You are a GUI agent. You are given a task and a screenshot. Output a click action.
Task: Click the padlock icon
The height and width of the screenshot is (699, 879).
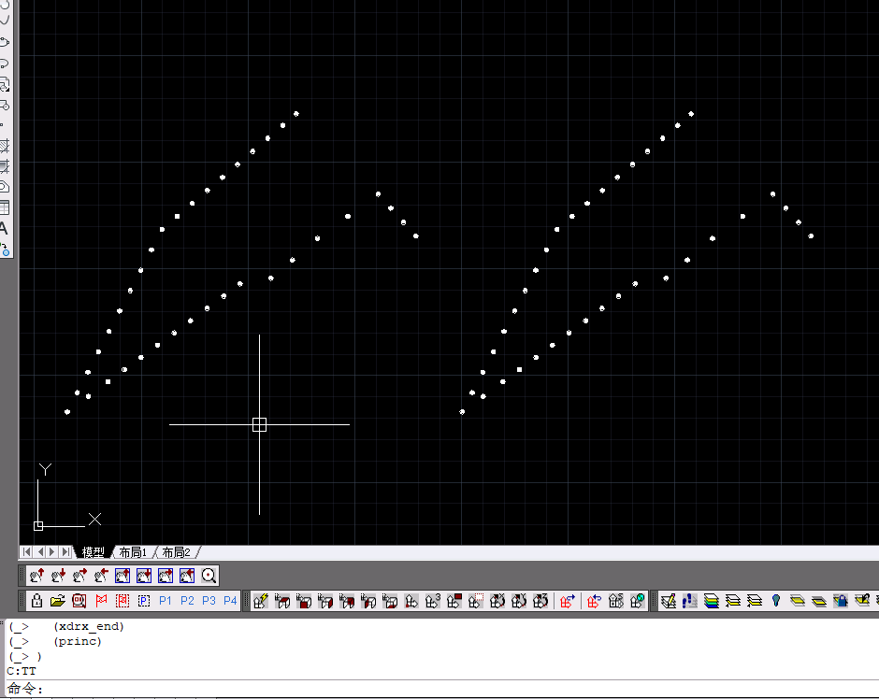pos(37,601)
